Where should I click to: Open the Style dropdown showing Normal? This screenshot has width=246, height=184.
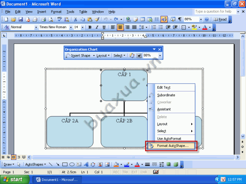(x=36, y=27)
